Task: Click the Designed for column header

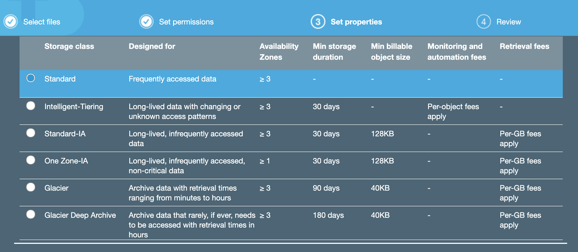Action: tap(152, 46)
